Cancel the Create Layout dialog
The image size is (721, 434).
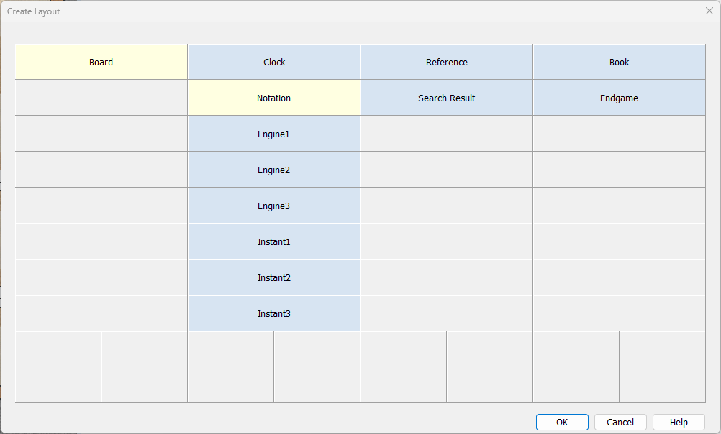tap(620, 422)
